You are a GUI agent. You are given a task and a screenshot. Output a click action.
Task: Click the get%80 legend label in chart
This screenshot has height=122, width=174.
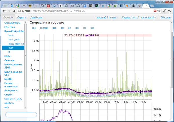[90, 35]
